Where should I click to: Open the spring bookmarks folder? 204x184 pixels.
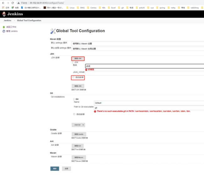coord(161,8)
